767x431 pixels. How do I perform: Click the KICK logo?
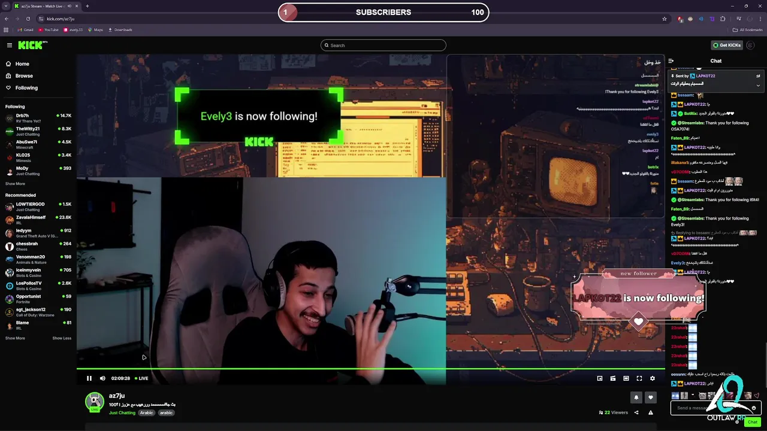tap(31, 45)
